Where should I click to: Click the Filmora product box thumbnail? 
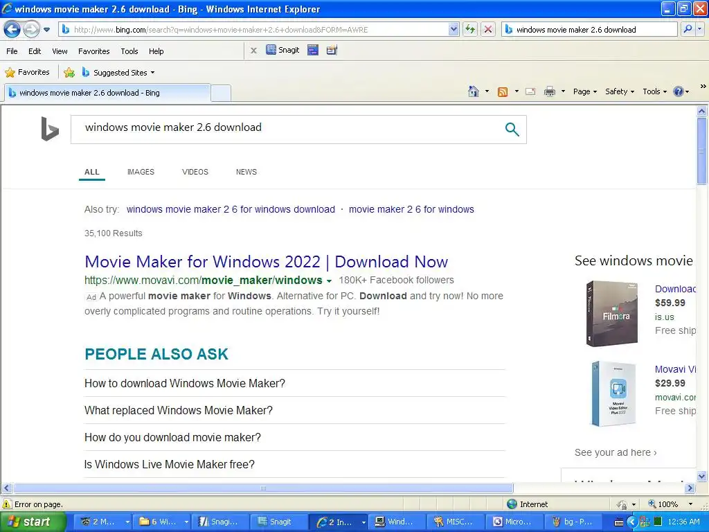pos(612,314)
